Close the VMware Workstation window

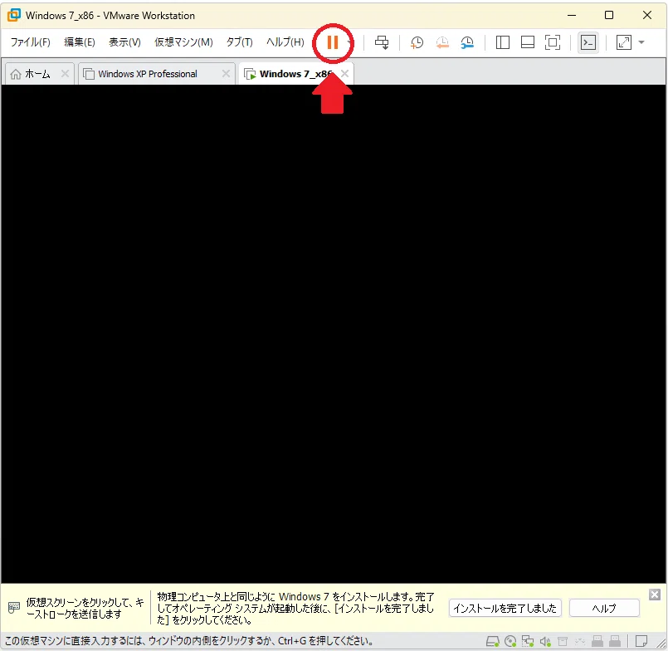[x=647, y=15]
